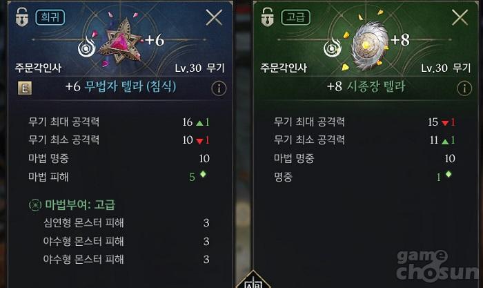Open info for +6 무법자 텔라

(219, 88)
